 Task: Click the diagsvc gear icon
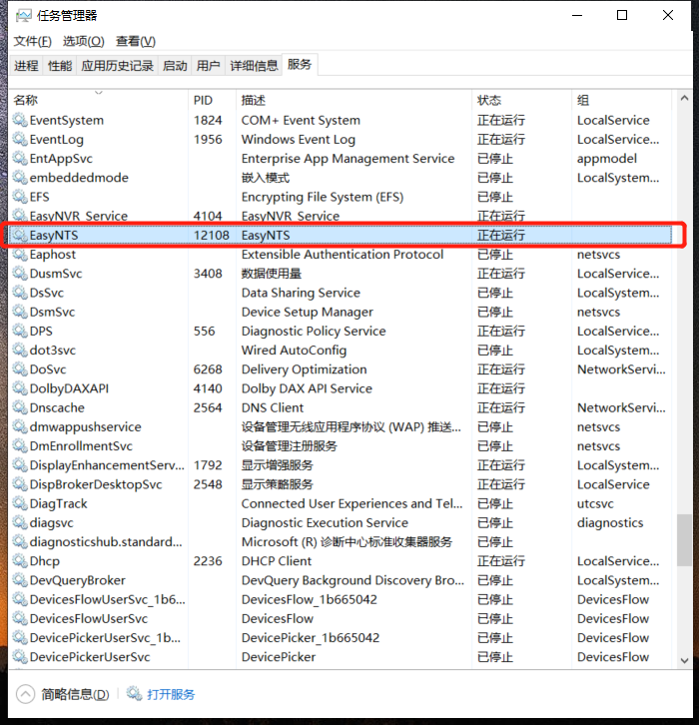click(20, 523)
